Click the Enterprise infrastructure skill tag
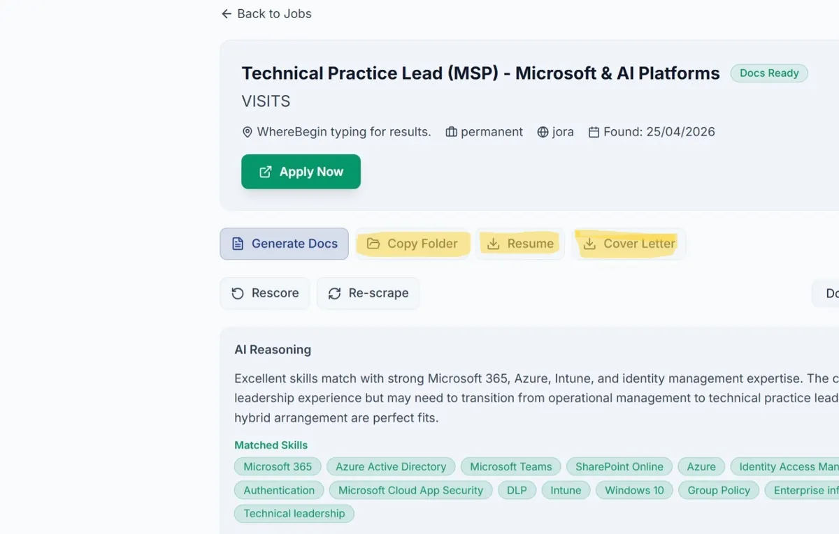The width and height of the screenshot is (839, 534). pyautogui.click(x=802, y=490)
